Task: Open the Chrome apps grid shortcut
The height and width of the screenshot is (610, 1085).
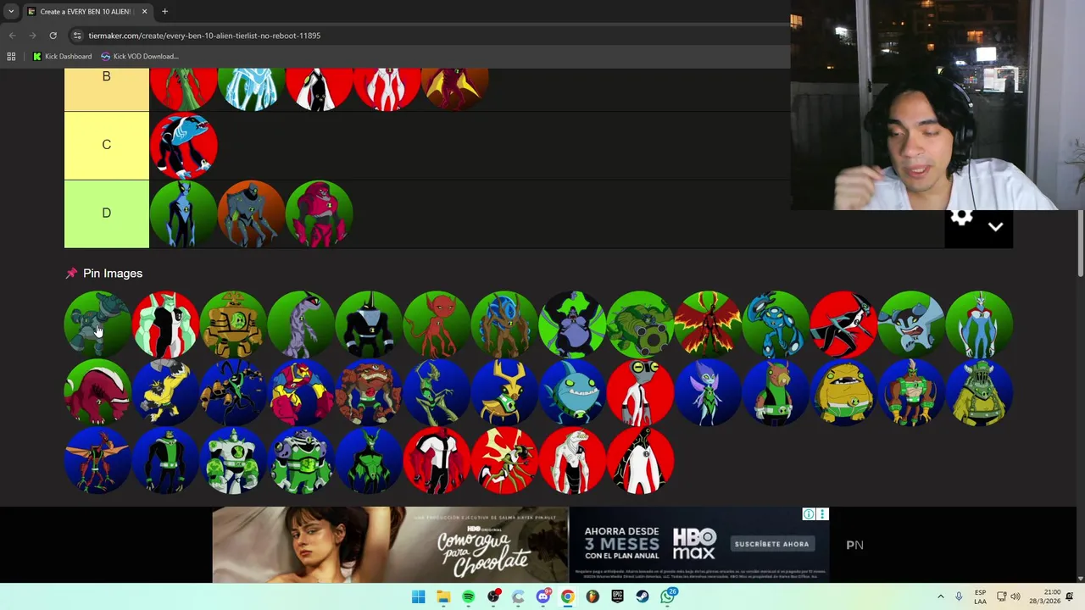Action: pos(11,56)
